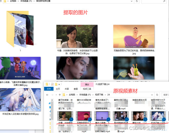Screen dimensions: 169x133
Task: Open the address history dropdown in top window
Action: click(132, 1)
